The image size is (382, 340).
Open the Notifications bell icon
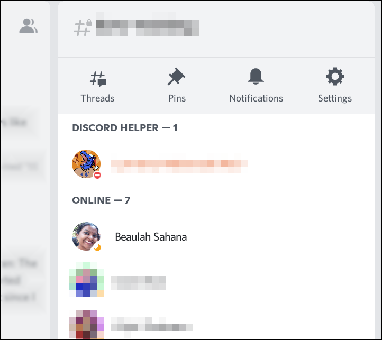point(256,76)
